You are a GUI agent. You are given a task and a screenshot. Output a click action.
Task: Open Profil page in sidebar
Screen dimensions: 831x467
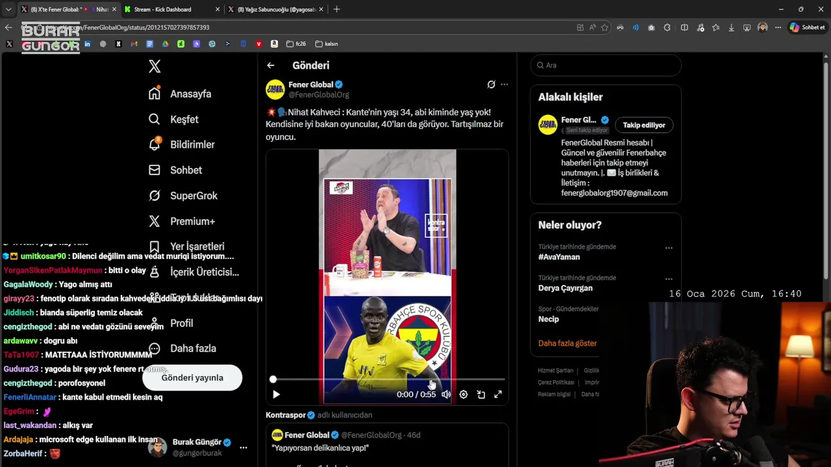[170, 323]
